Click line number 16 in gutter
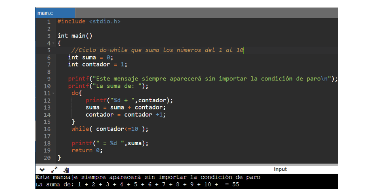This screenshot has height=196, width=375. pos(47,129)
